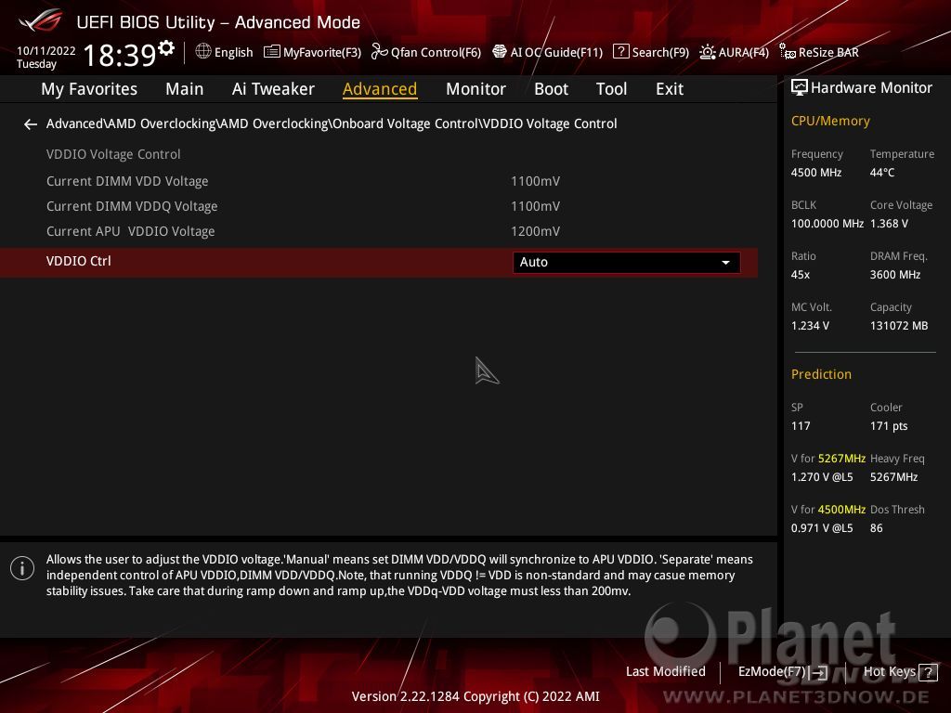
Task: Click the 4500 MHz frequency value
Action: click(816, 173)
